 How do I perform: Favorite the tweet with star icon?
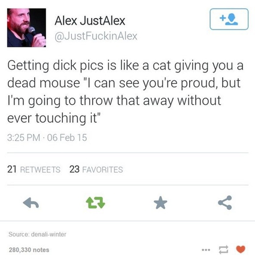pos(160,202)
